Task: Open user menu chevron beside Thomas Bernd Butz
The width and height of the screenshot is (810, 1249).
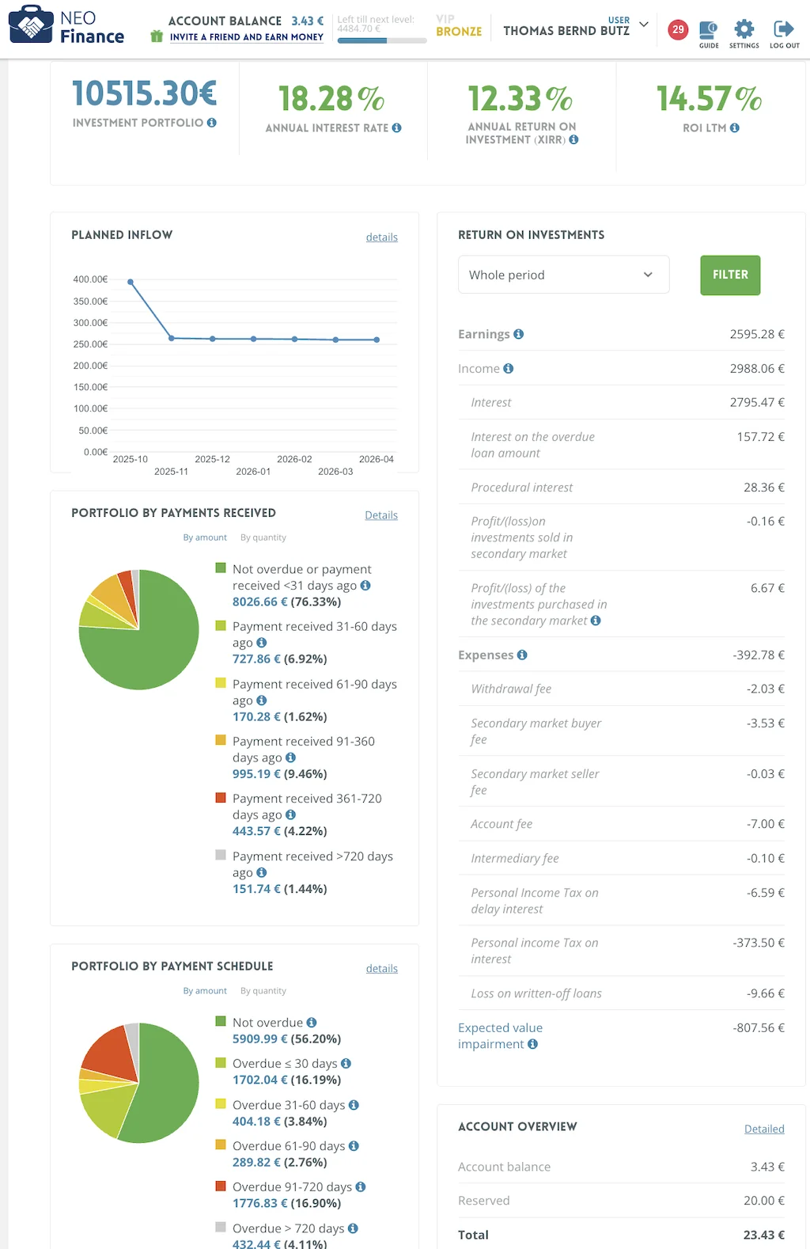Action: pyautogui.click(x=644, y=25)
